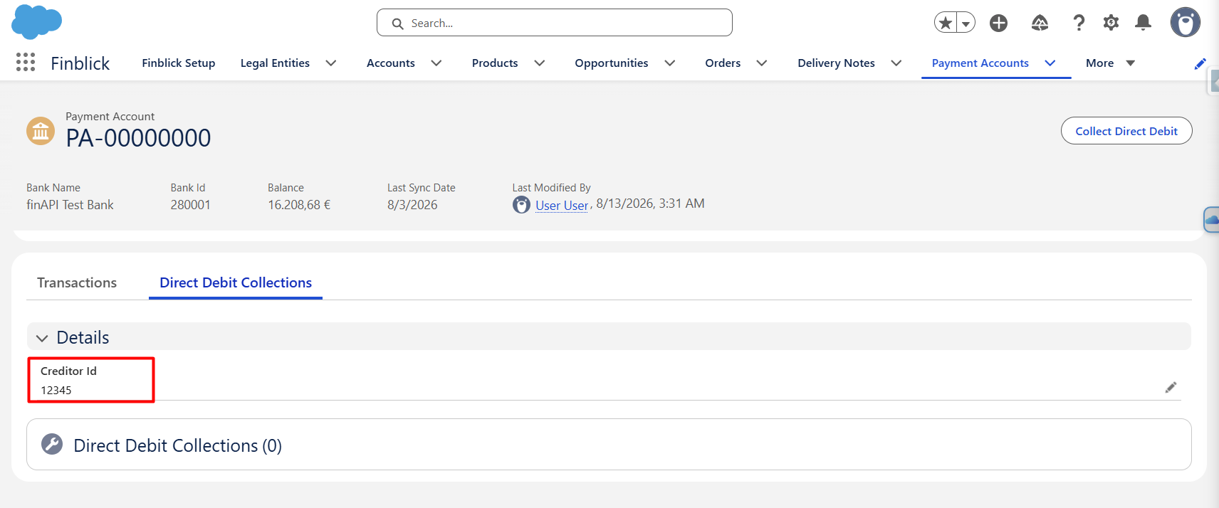Screen dimensions: 1219x508
Task: Expand the Accounts chevron menu
Action: click(x=436, y=63)
